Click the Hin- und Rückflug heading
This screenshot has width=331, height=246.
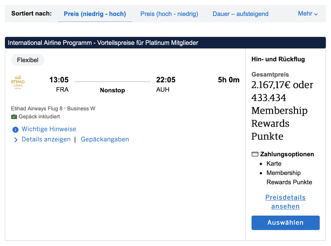[x=278, y=59]
